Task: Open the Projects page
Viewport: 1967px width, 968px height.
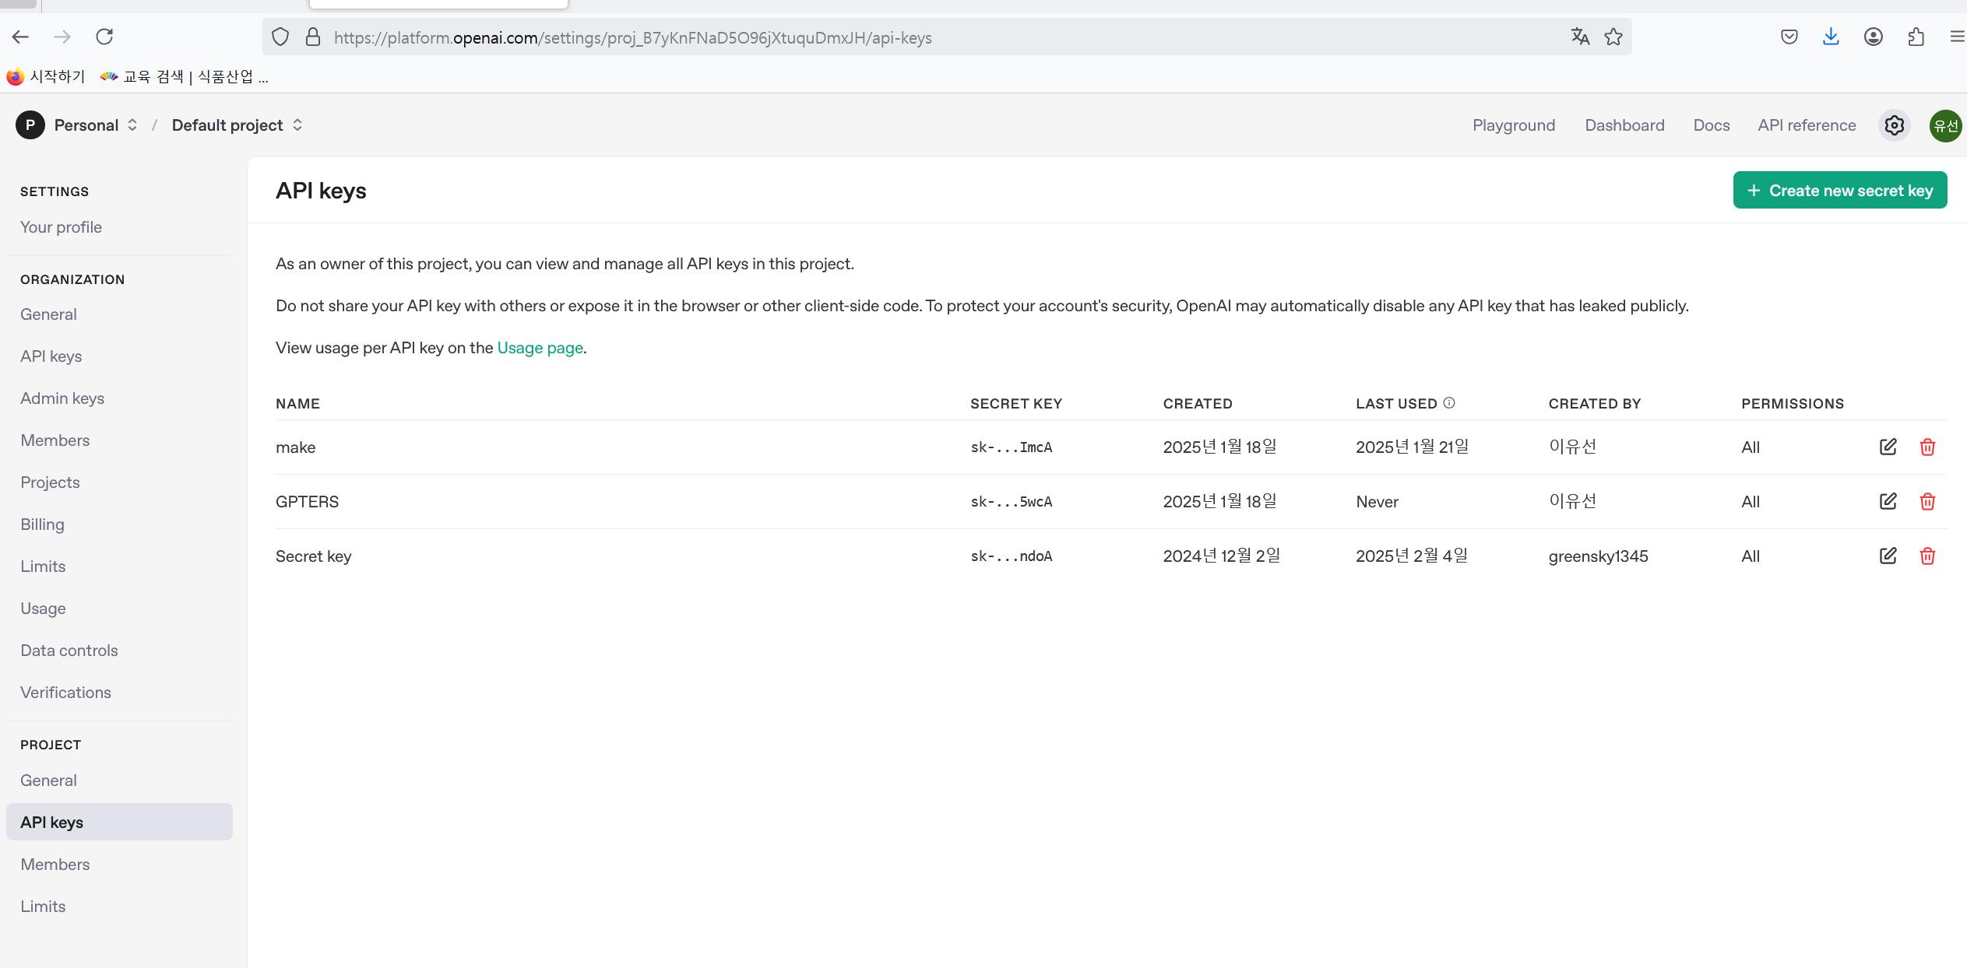Action: (119, 482)
